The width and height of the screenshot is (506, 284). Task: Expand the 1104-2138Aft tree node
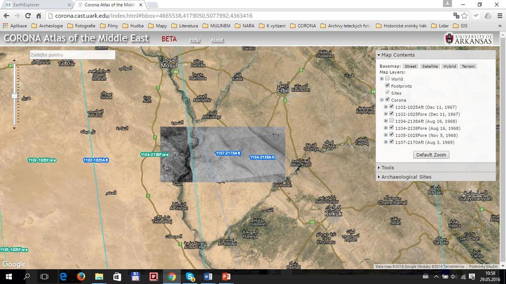click(x=385, y=121)
